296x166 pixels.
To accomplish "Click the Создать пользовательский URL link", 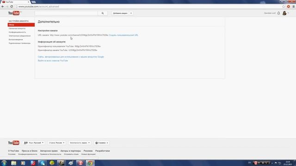I will (x=123, y=35).
